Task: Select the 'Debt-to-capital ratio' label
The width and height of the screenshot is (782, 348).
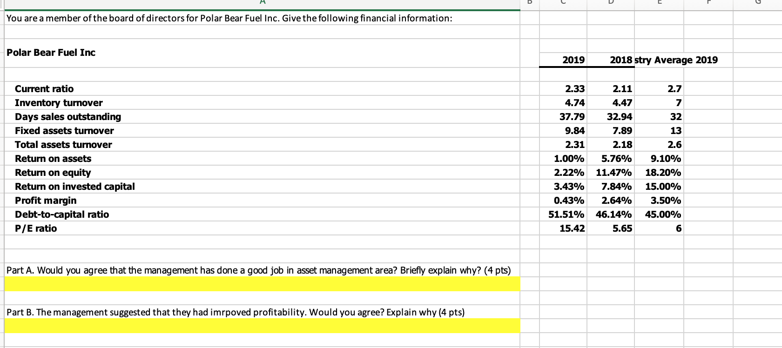Action: pos(62,214)
